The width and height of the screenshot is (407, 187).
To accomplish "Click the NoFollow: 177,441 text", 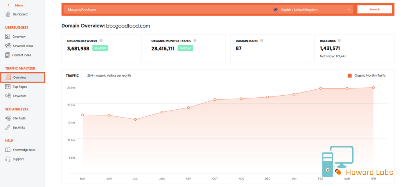I will [333, 56].
